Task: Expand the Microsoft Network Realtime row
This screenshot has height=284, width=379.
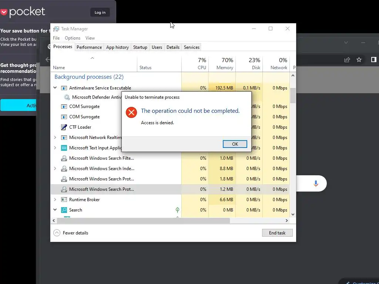Action: coord(55,138)
